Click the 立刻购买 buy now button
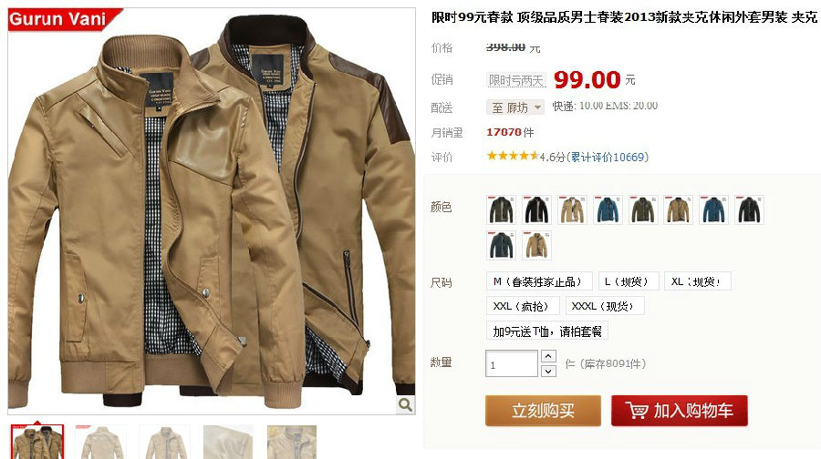Image resolution: width=821 pixels, height=459 pixels. tap(543, 411)
